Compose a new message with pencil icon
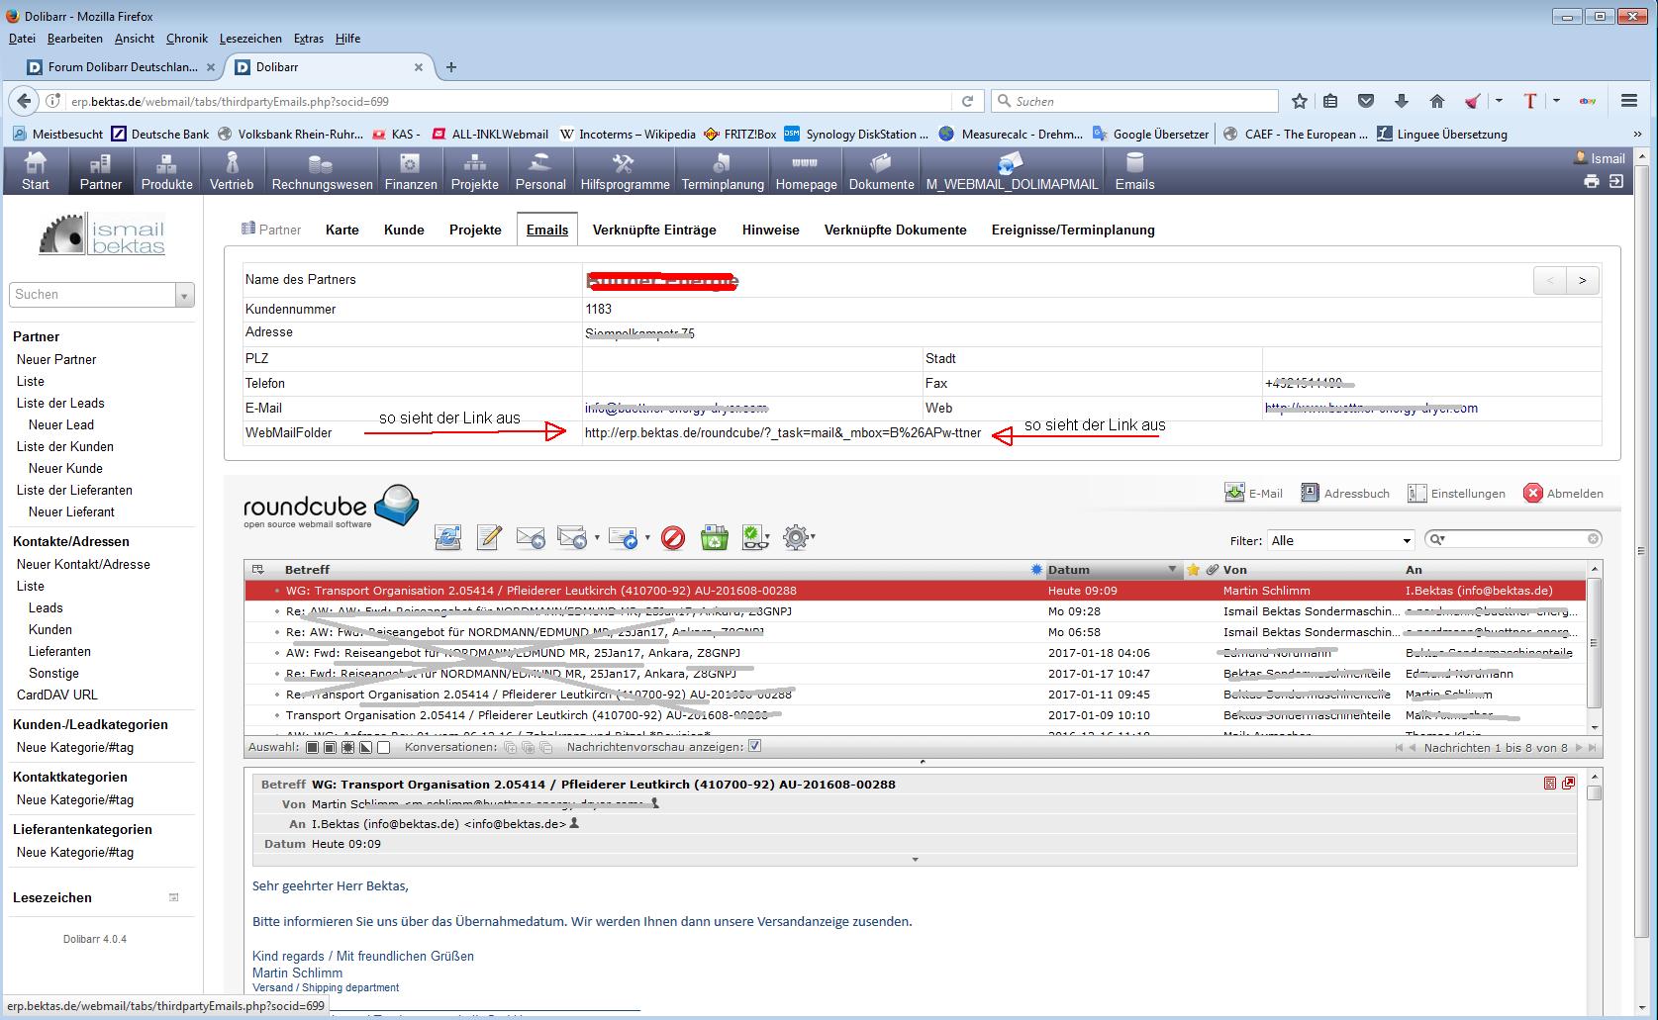This screenshot has height=1020, width=1658. [489, 537]
